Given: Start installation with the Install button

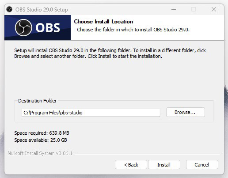Looking at the screenshot, I should tap(164, 165).
